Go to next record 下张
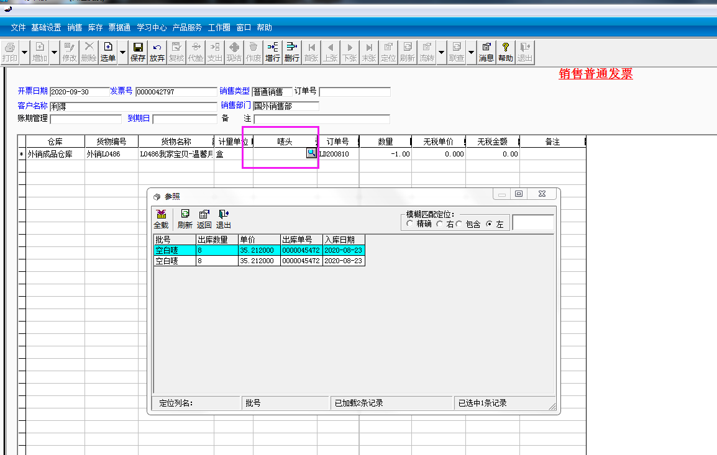Viewport: 717px width, 455px height. click(x=350, y=52)
